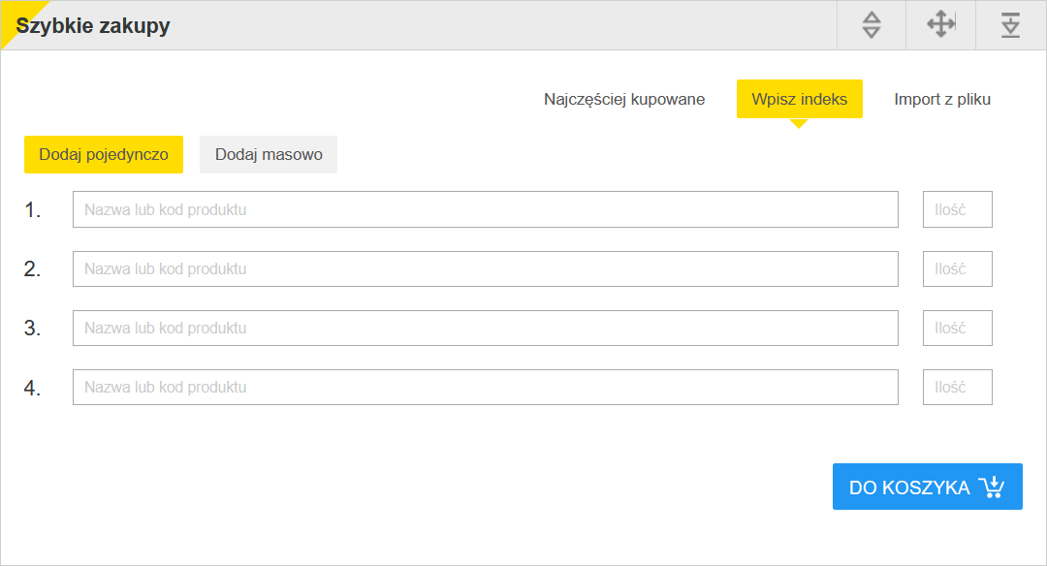
Task: Focus the Ilość field in row 4
Action: pos(958,387)
